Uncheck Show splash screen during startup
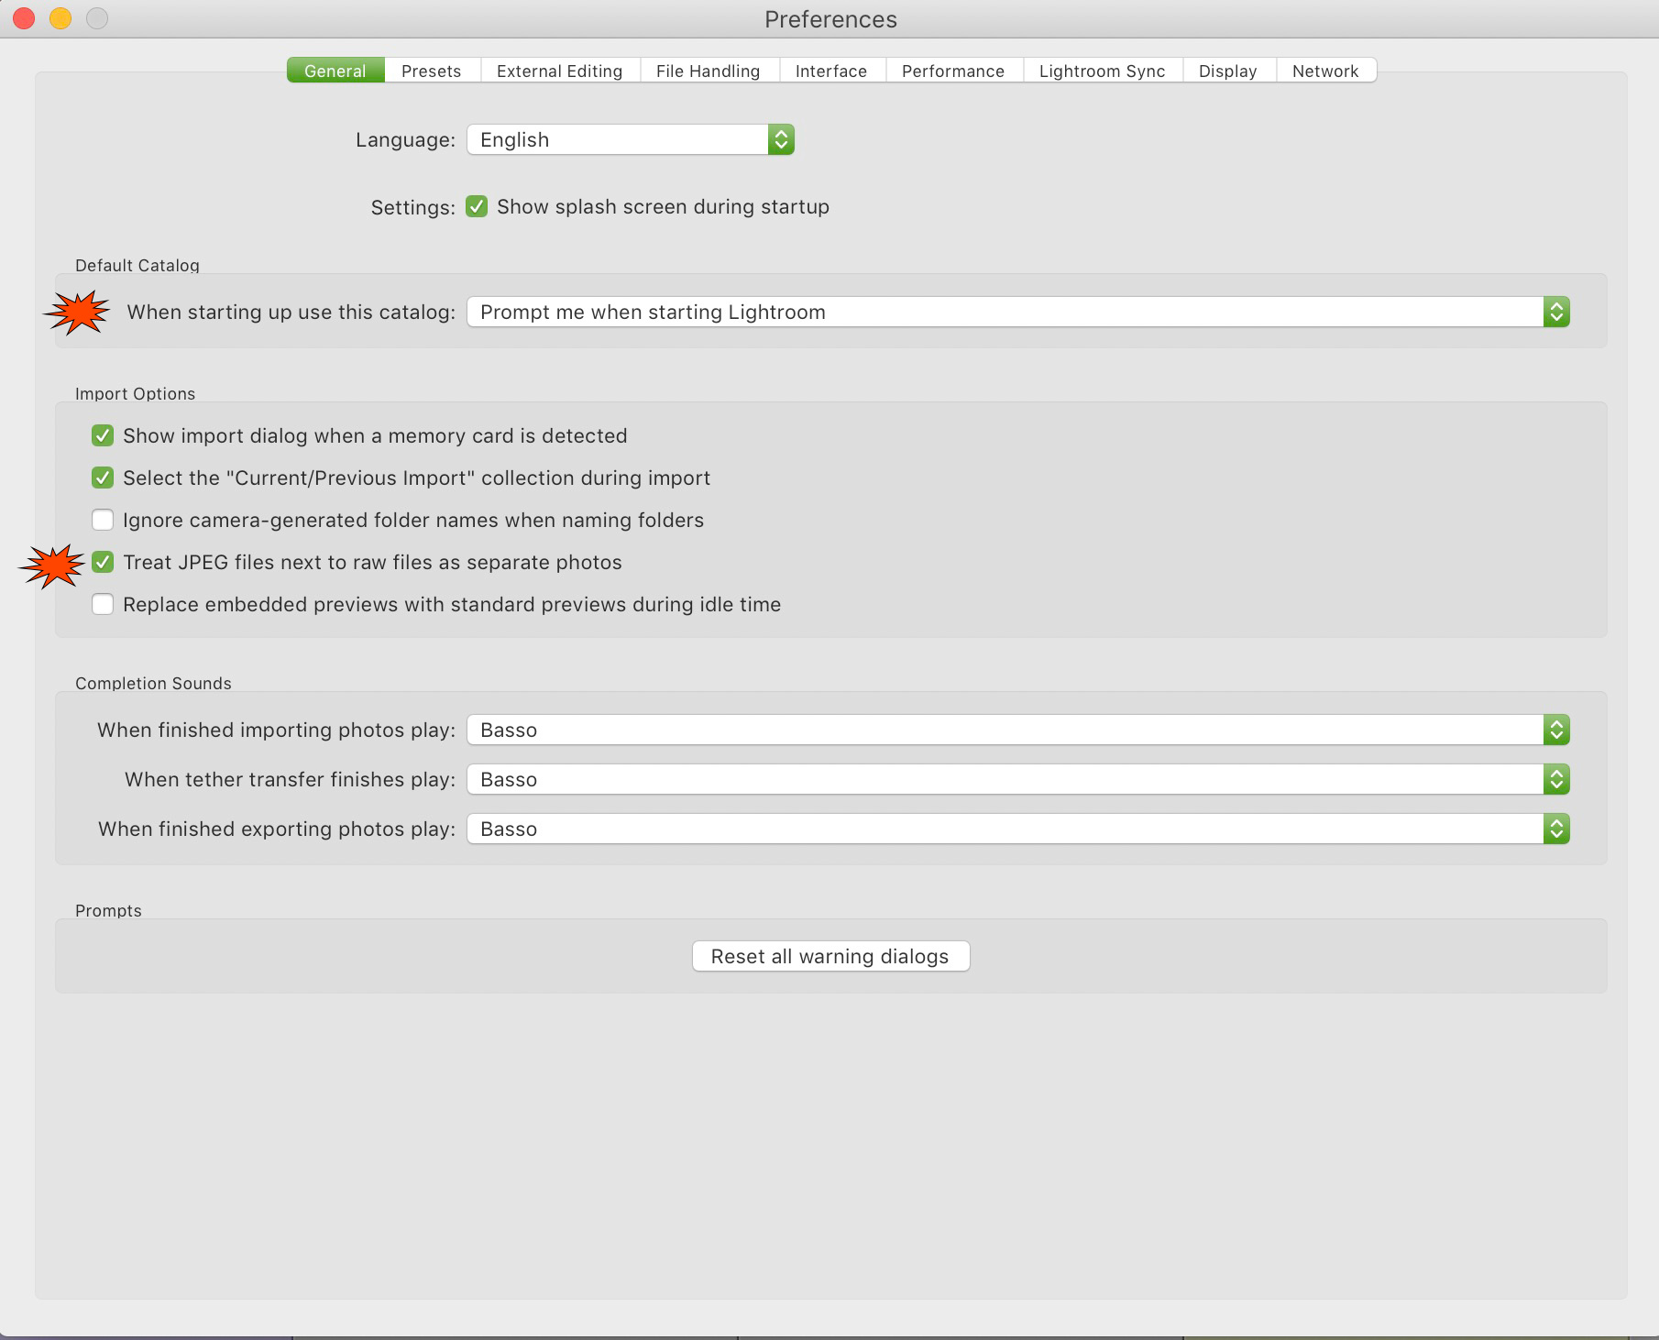Viewport: 1659px width, 1340px height. point(477,206)
